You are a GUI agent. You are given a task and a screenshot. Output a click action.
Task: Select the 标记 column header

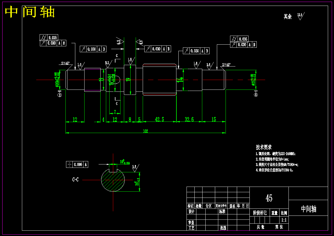pos(190,206)
